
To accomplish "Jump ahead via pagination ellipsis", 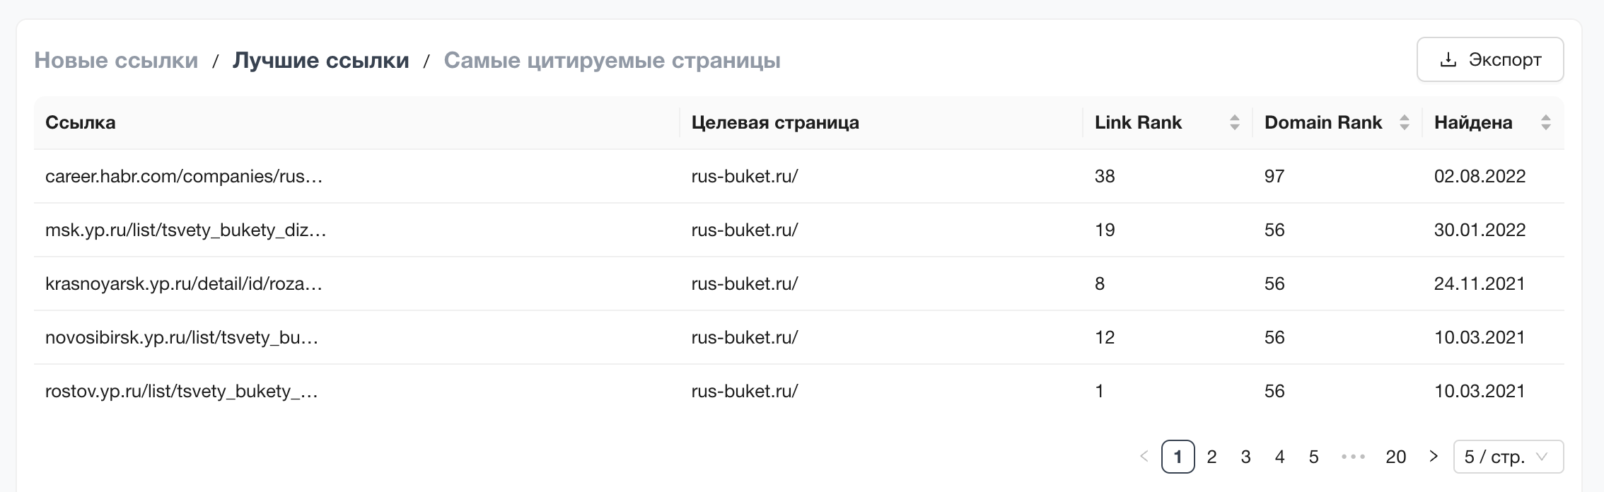I will [1353, 457].
